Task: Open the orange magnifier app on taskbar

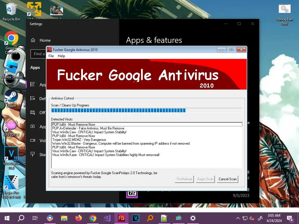Action: click(150, 218)
